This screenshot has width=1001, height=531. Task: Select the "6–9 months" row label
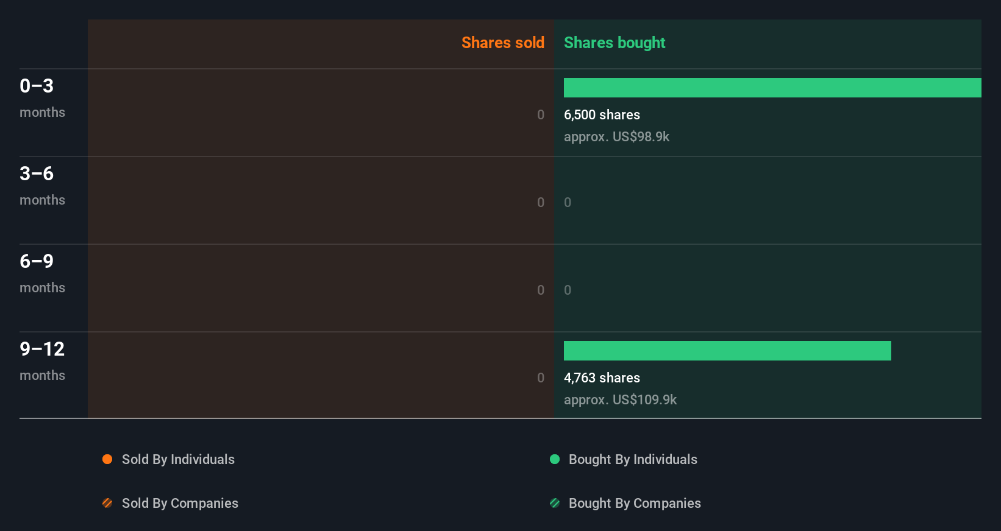42,273
